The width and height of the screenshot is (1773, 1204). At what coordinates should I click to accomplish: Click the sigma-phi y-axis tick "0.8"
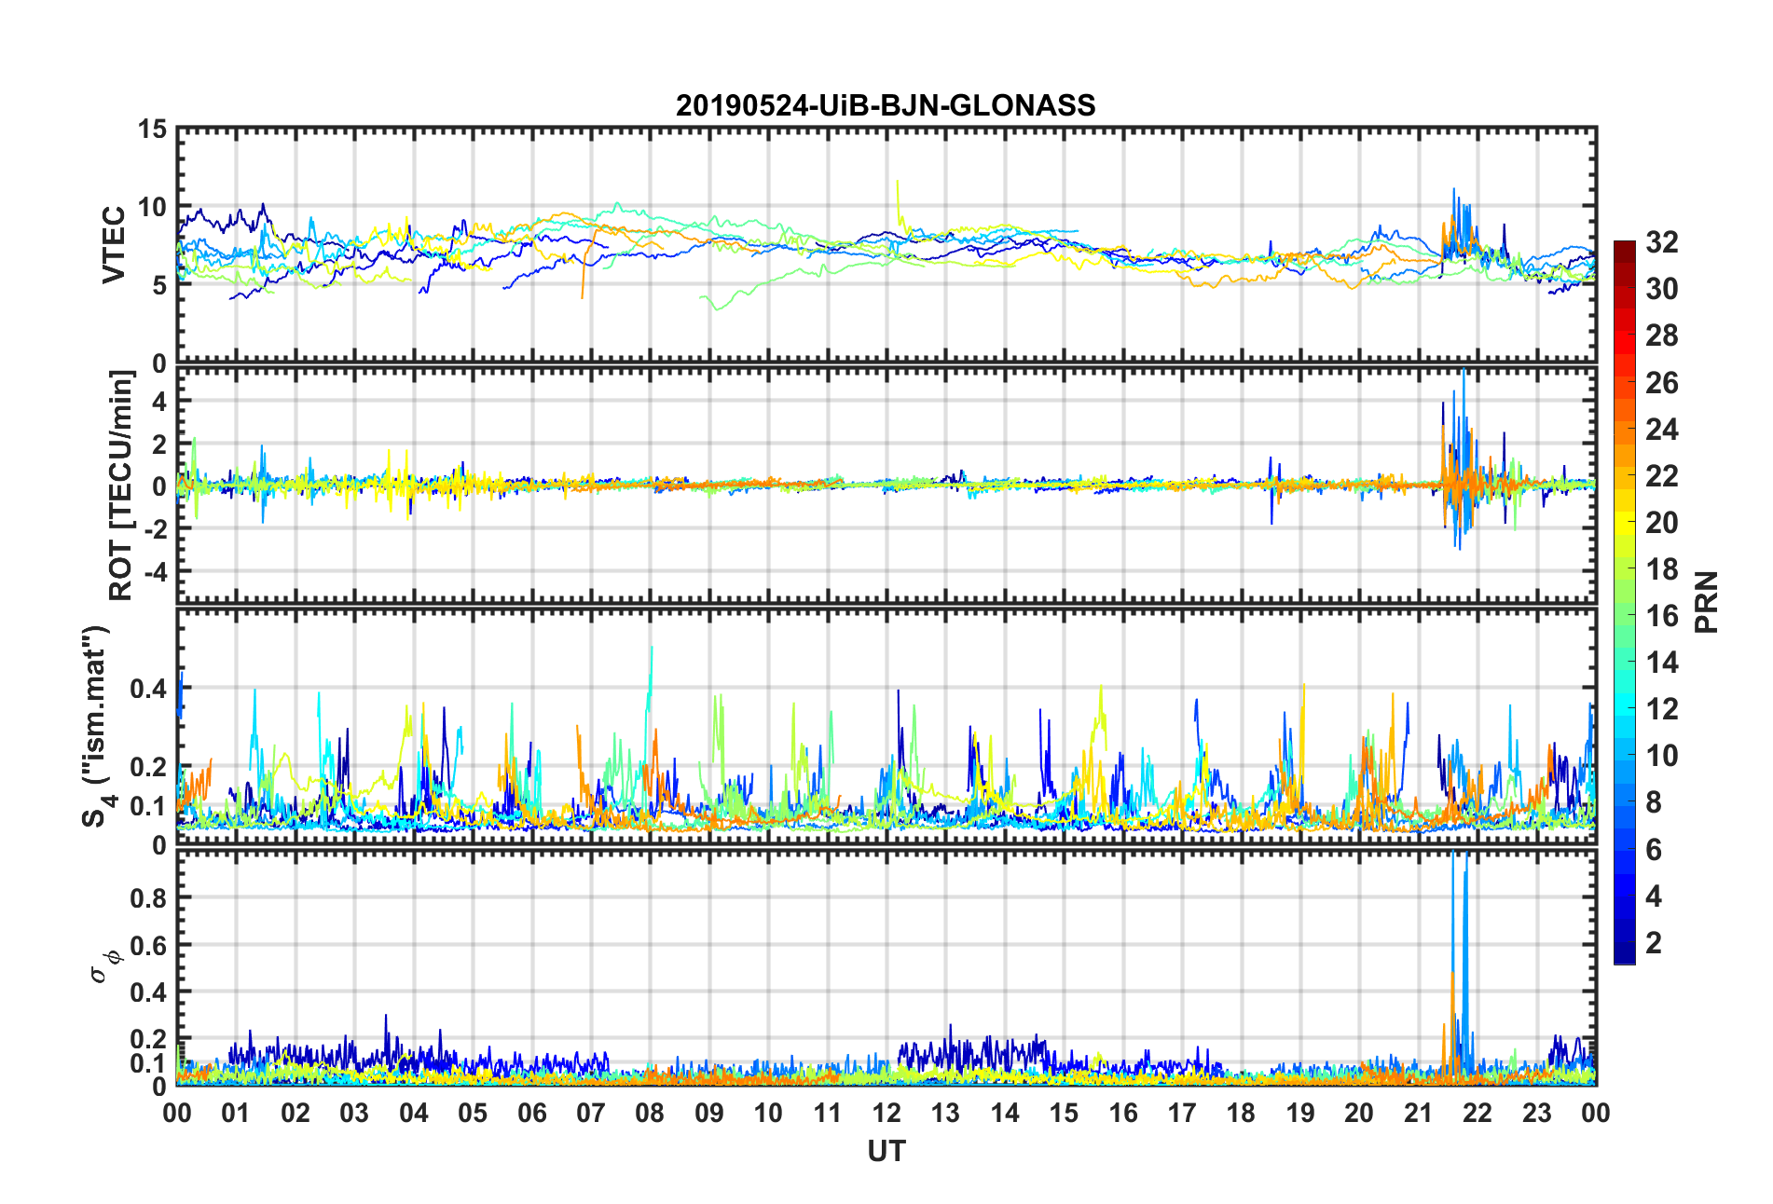(148, 897)
